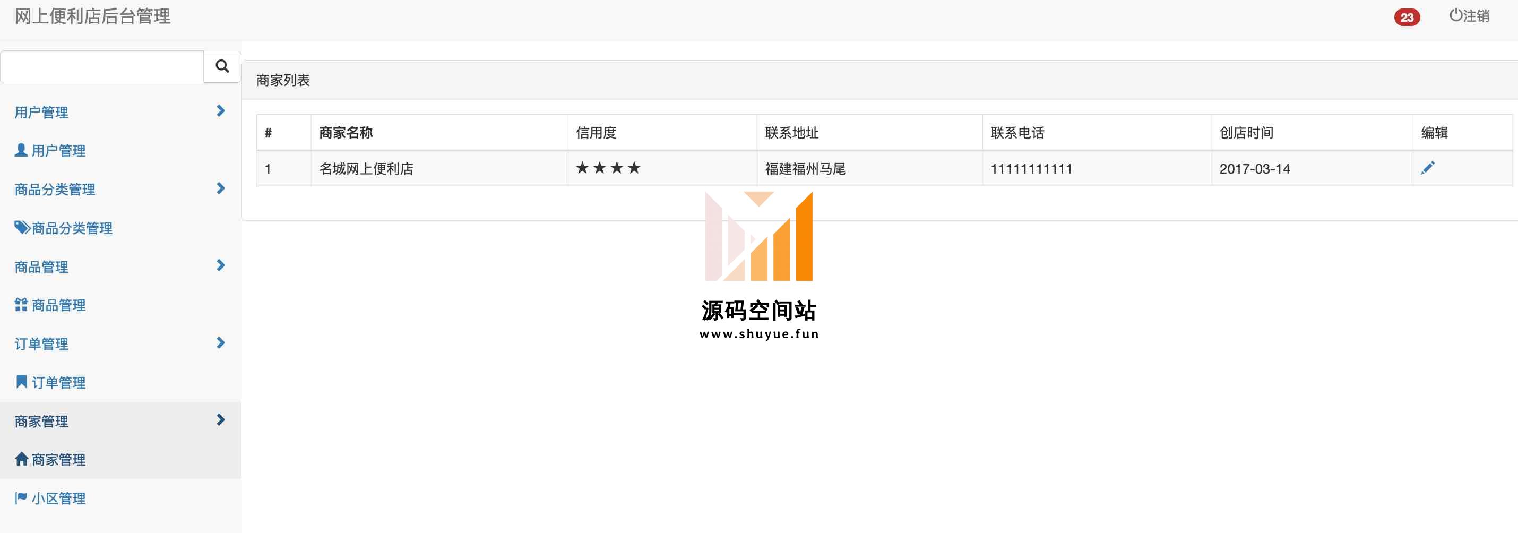Open 商品分类管理 with tags icon
1518x533 pixels.
point(64,228)
